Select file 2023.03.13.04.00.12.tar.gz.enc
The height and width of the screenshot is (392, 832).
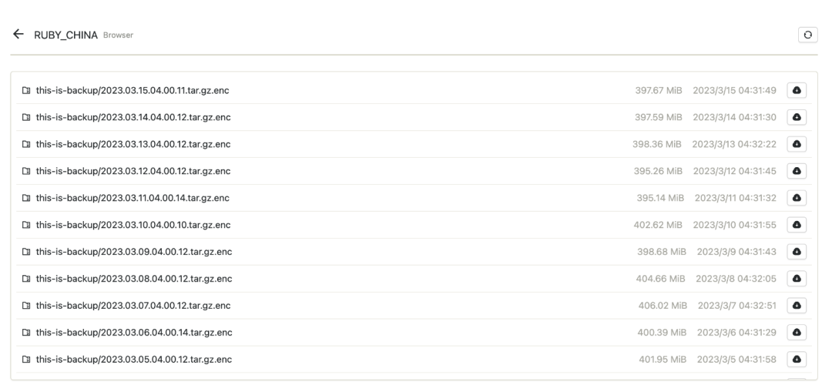pyautogui.click(x=133, y=144)
